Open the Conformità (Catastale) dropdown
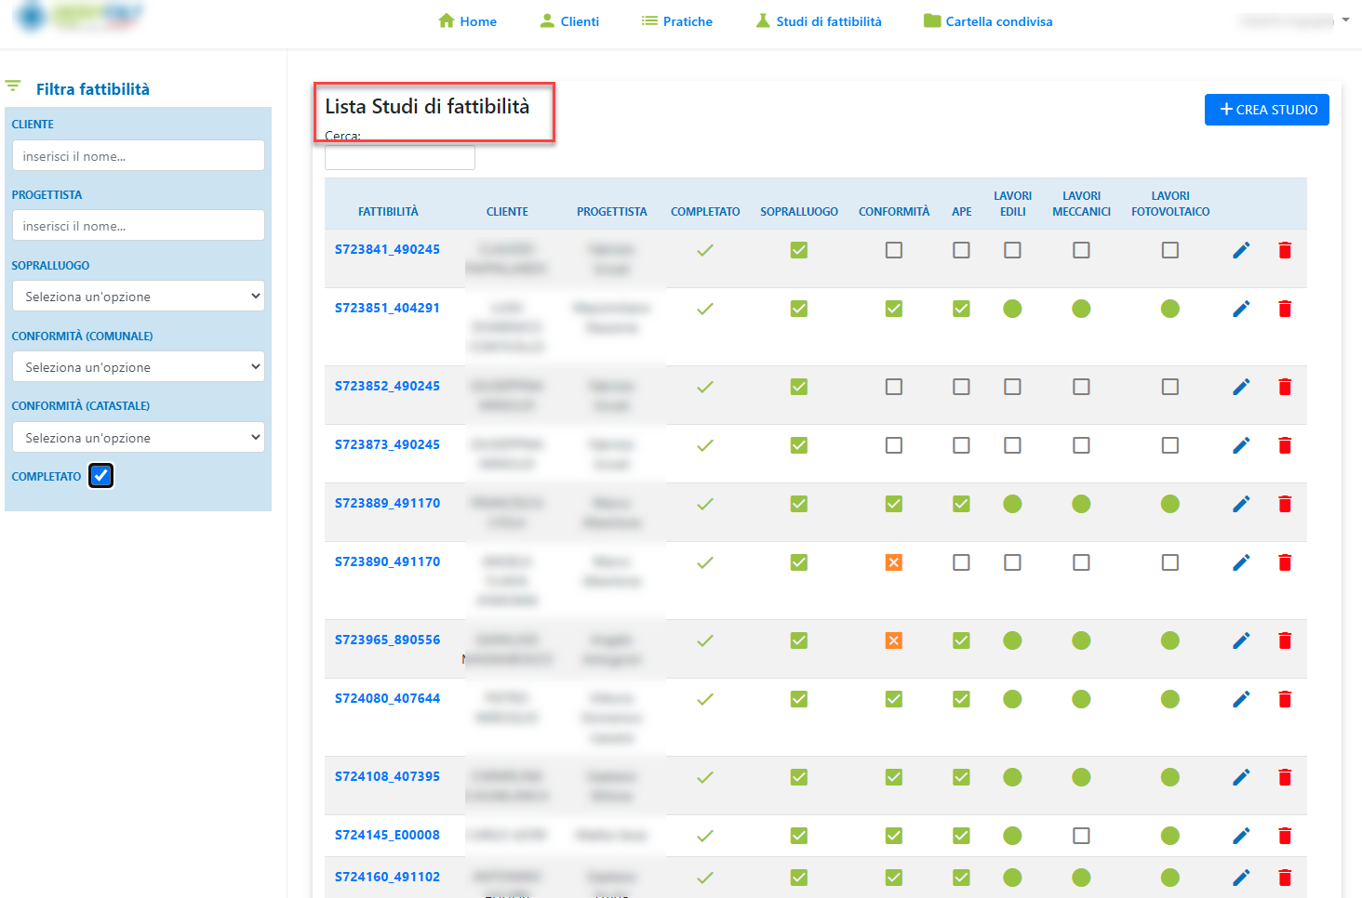 point(139,438)
